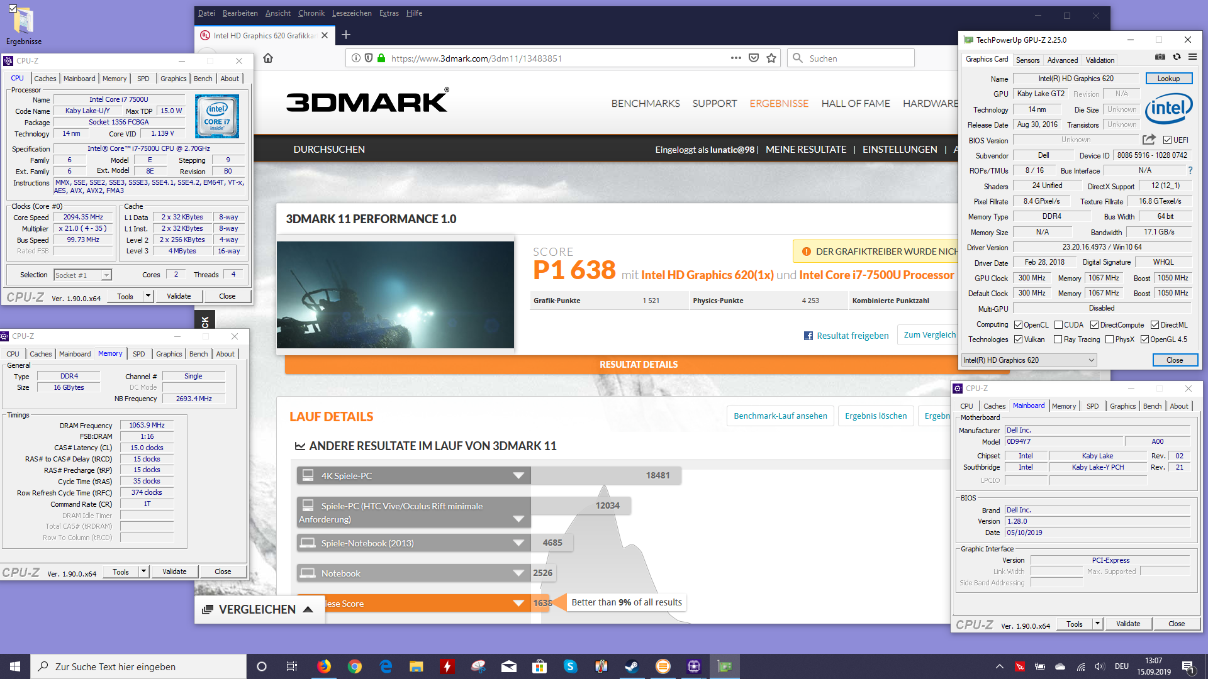Open GPU selector dropdown in GPU-Z
1208x679 pixels.
[x=1029, y=360]
